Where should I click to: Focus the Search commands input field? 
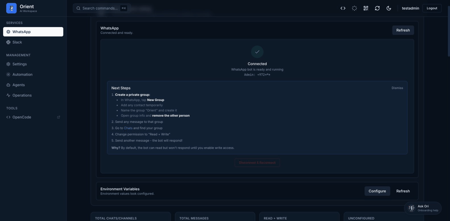[100, 8]
